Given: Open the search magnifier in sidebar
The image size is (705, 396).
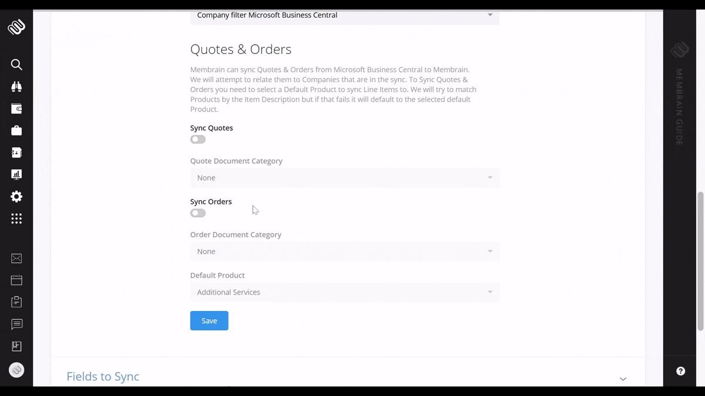Looking at the screenshot, I should 16,65.
